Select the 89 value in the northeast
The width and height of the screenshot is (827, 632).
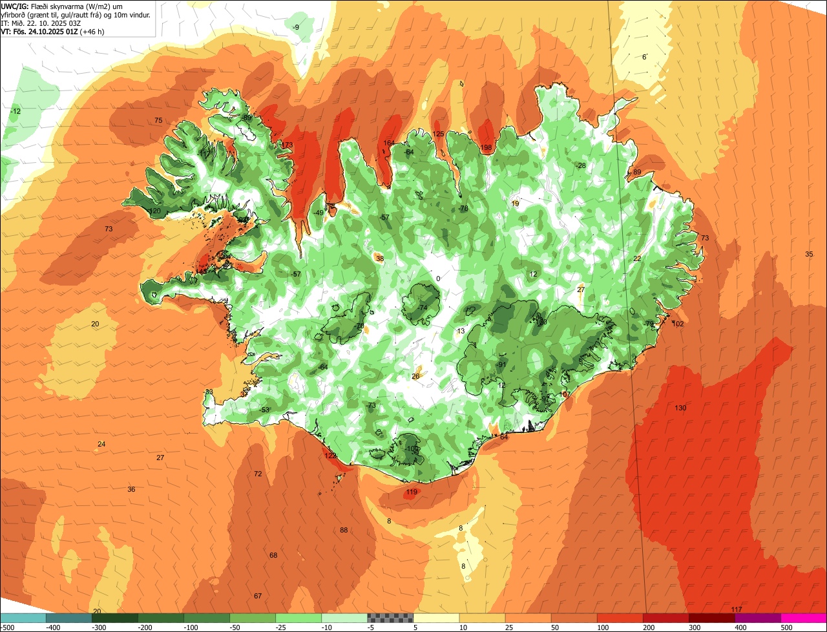coord(637,172)
